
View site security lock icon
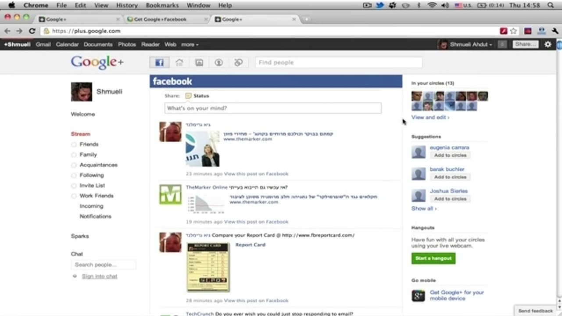point(46,31)
